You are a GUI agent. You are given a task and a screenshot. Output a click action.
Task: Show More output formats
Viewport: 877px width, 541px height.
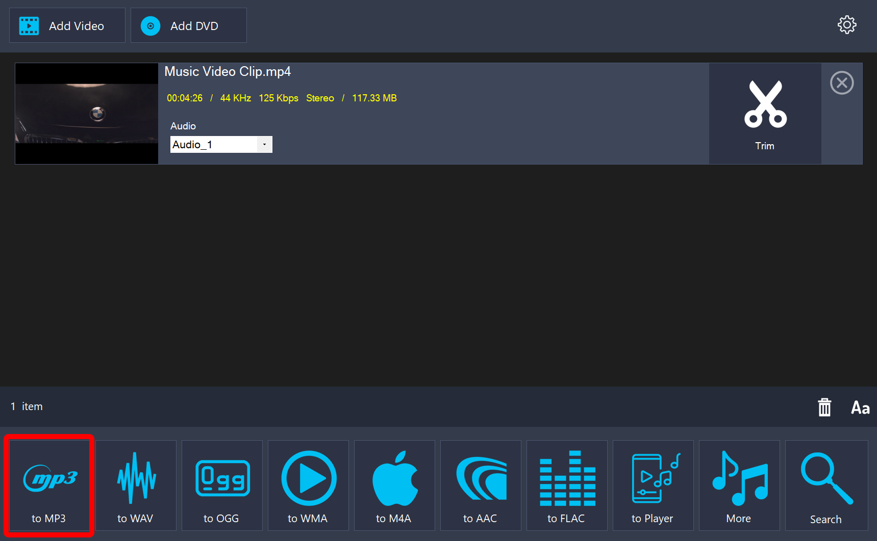739,485
